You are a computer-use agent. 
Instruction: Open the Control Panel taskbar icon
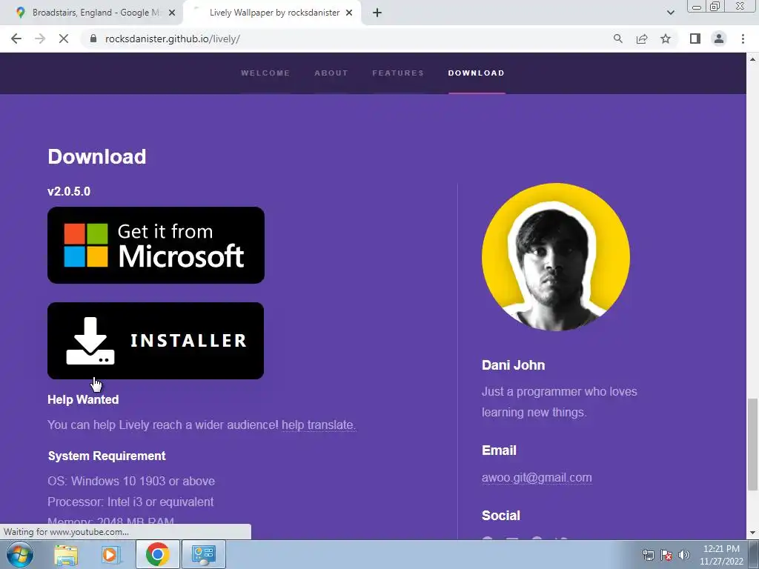tap(203, 554)
